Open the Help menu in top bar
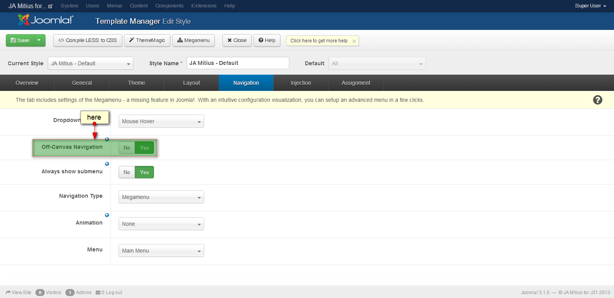The width and height of the screenshot is (614, 298). (229, 6)
